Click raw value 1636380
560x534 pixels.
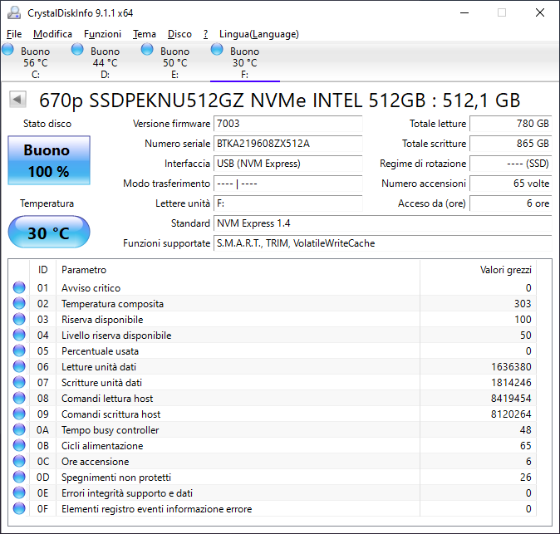click(511, 366)
